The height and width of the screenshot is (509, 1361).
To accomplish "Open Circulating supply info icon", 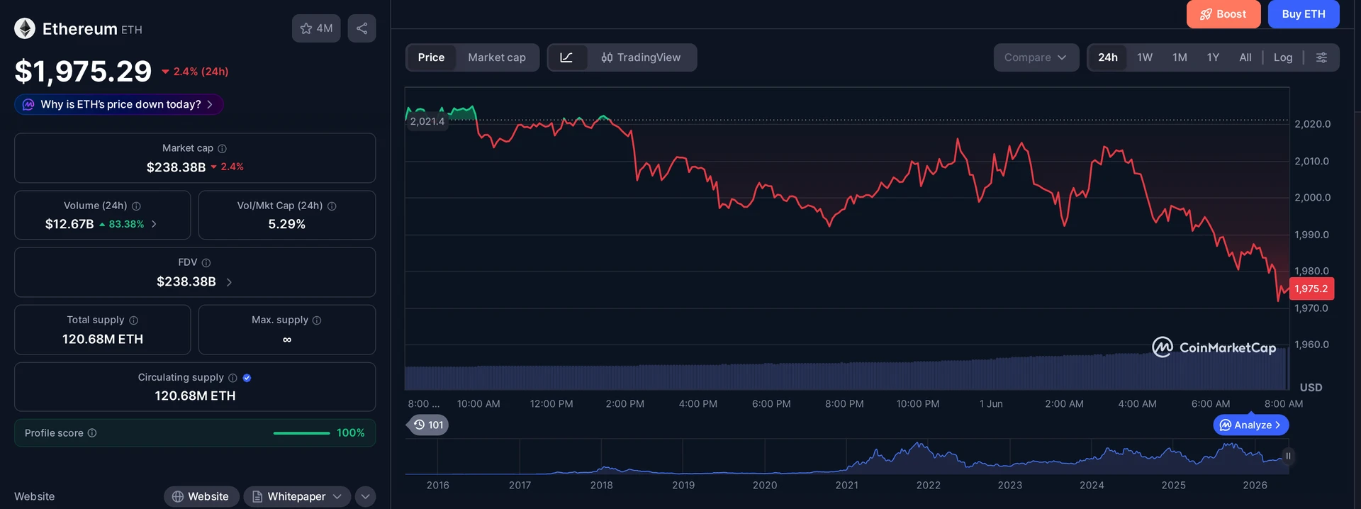I will pyautogui.click(x=233, y=378).
